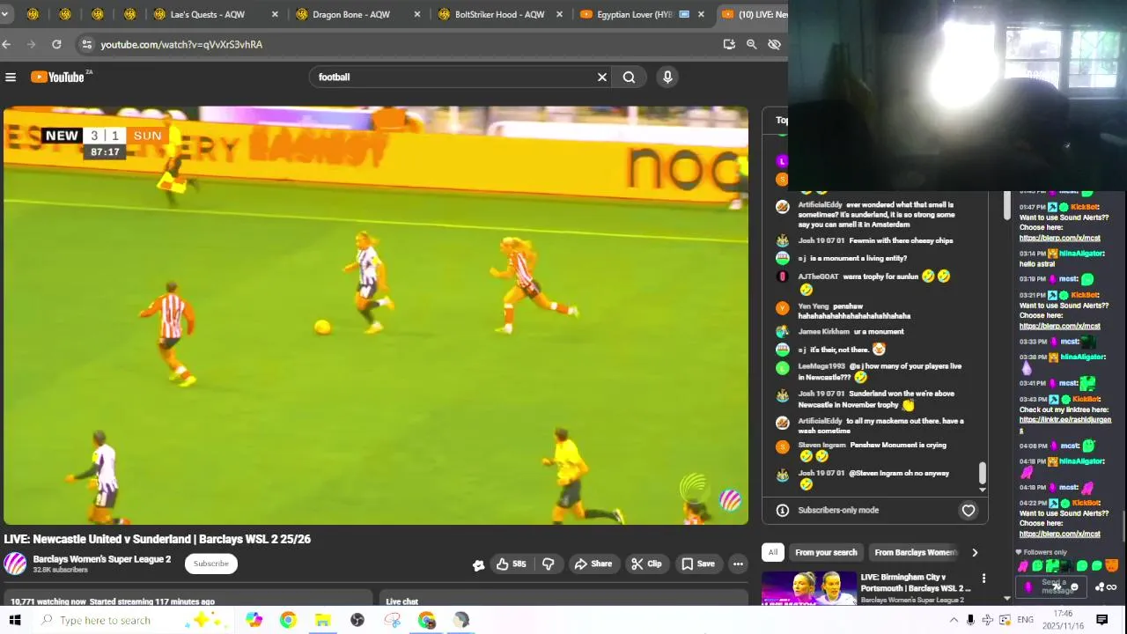Open the blerp.com/x/mcst link at 04:22 PM
Screen dimensions: 1127x634
(x=1060, y=534)
